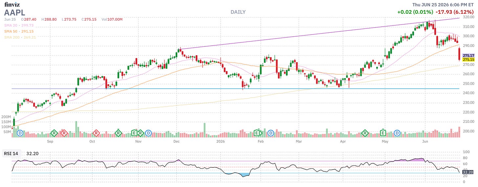Click the green E earnings marker before May
Viewport: 478px width, 187px height.
[x=383, y=133]
